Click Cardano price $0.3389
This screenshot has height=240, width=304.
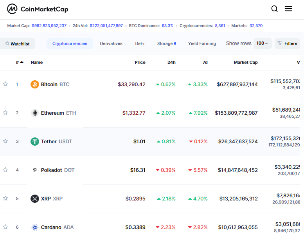(135, 227)
